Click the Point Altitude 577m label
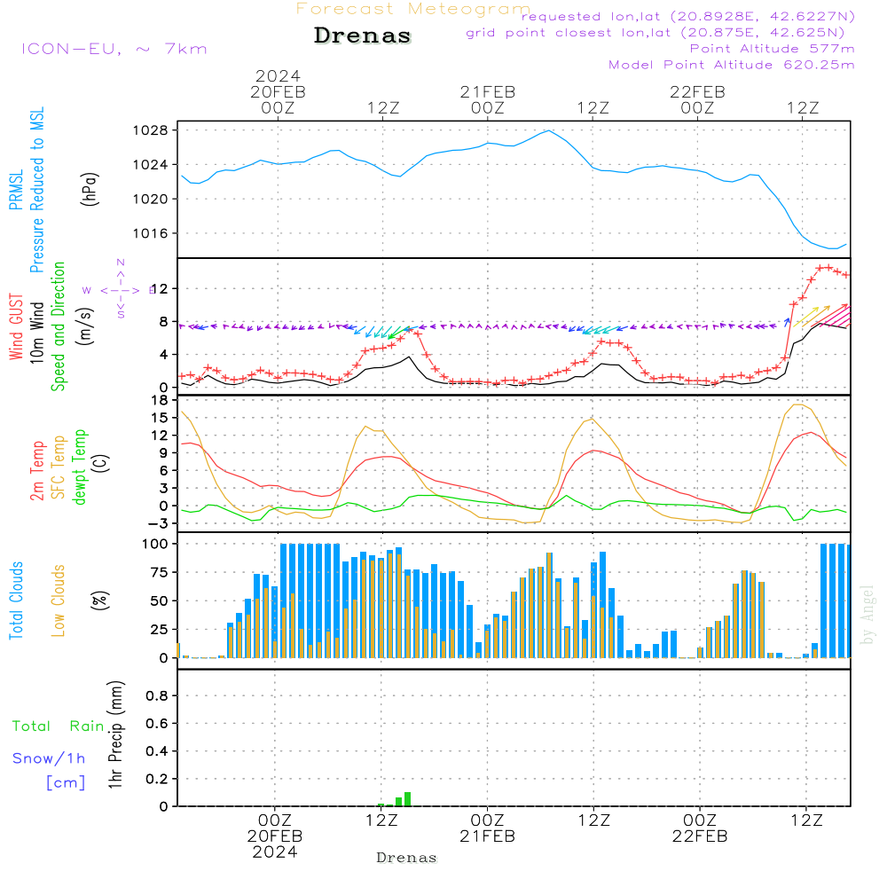The height and width of the screenshot is (887, 887). click(772, 49)
